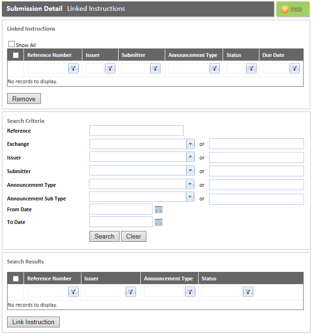Click the Announcement Type filter icon in Search Results
This screenshot has height=334, width=313.
190,292
